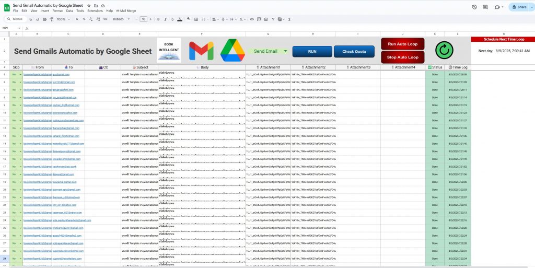Click the Gmail logo image

click(x=201, y=51)
